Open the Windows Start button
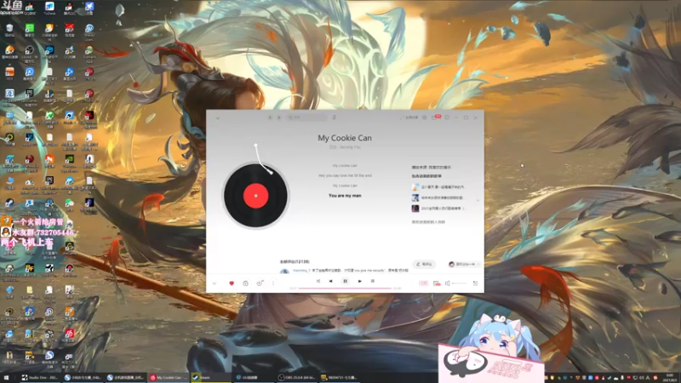Image resolution: width=681 pixels, height=383 pixels. (x=6, y=378)
